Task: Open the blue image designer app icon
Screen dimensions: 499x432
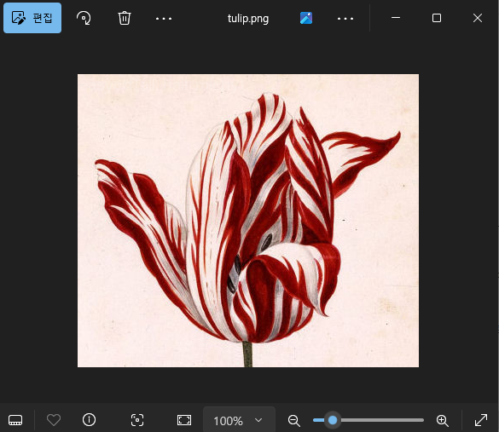Action: coord(306,18)
